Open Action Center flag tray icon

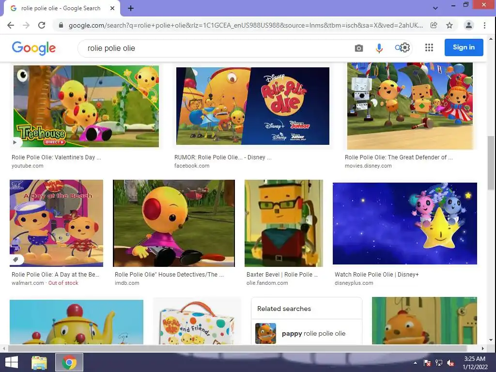427,363
